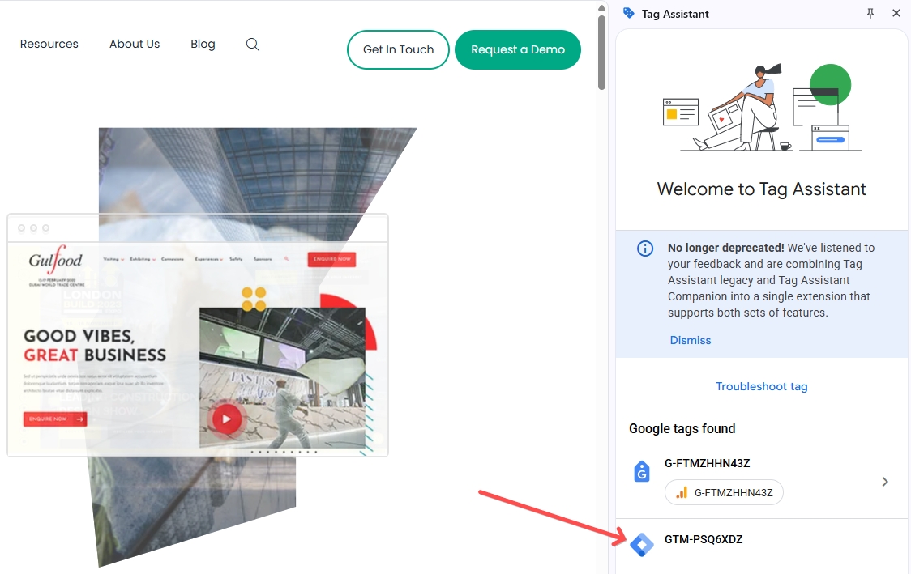
Task: Click the info icon in the notice
Action: [645, 249]
